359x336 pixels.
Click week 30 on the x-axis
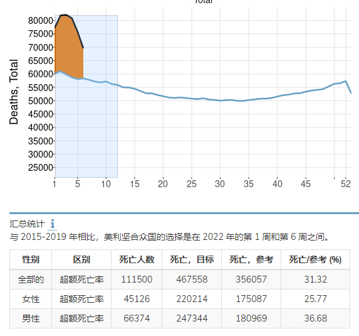click(220, 184)
